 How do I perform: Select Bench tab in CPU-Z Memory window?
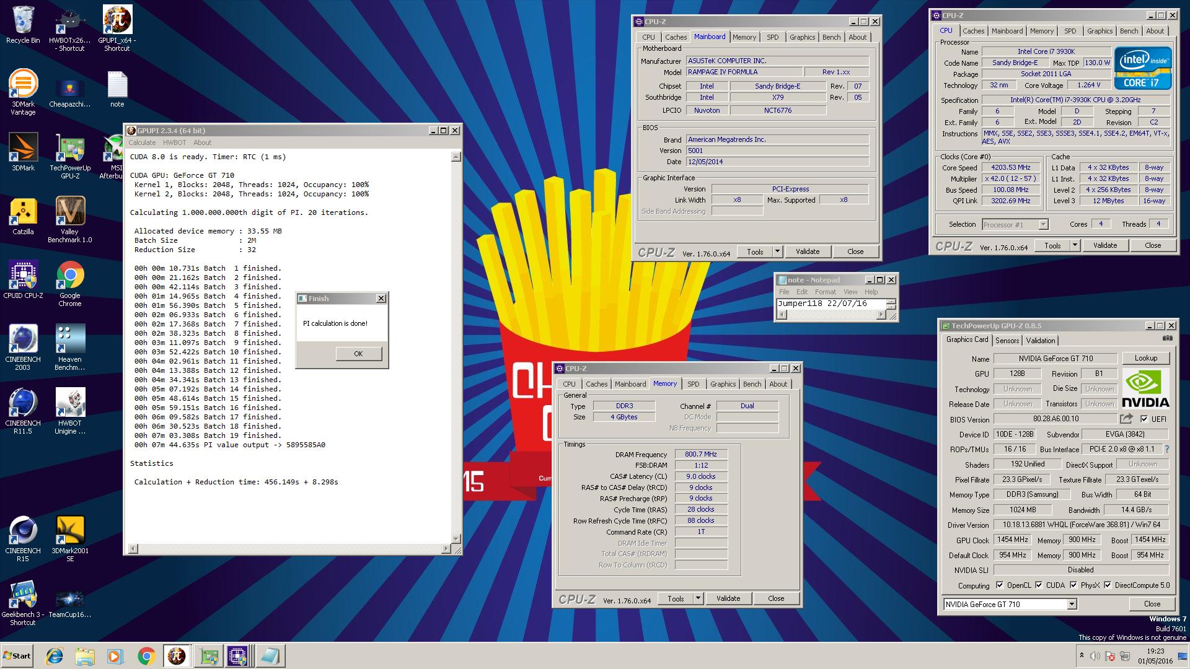click(752, 384)
